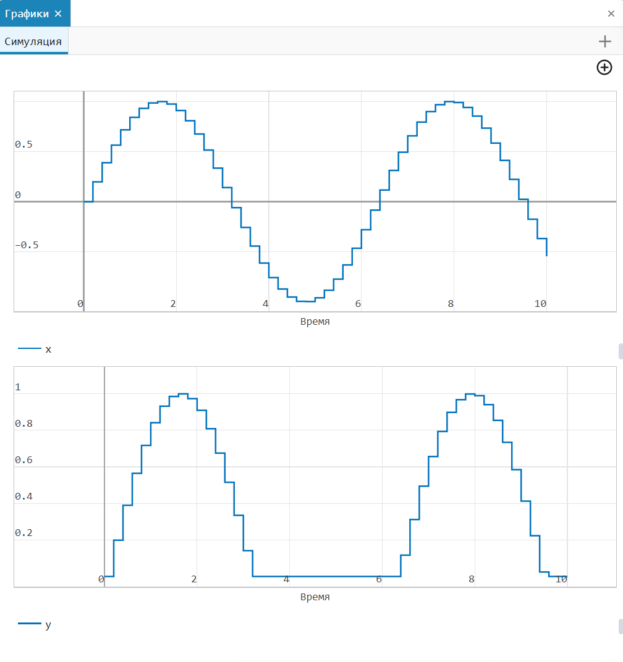Click the 0.8 tick label in lower chart
The height and width of the screenshot is (662, 623).
[23, 424]
